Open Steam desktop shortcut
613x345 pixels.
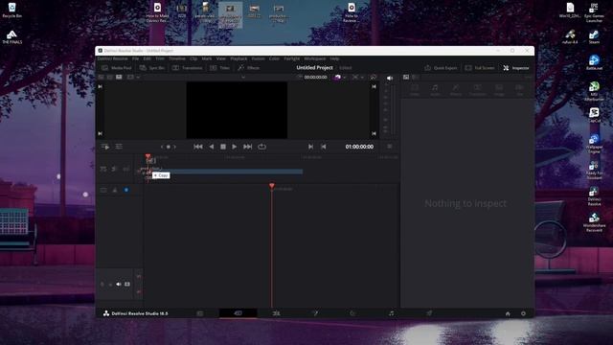(x=594, y=37)
